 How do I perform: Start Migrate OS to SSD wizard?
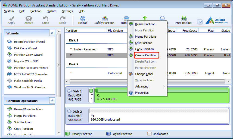point(26,61)
